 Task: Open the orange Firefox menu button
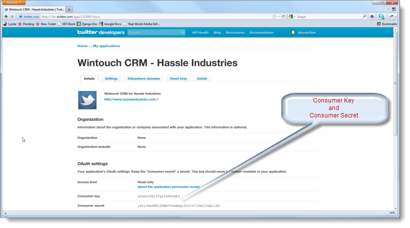[x=14, y=2]
